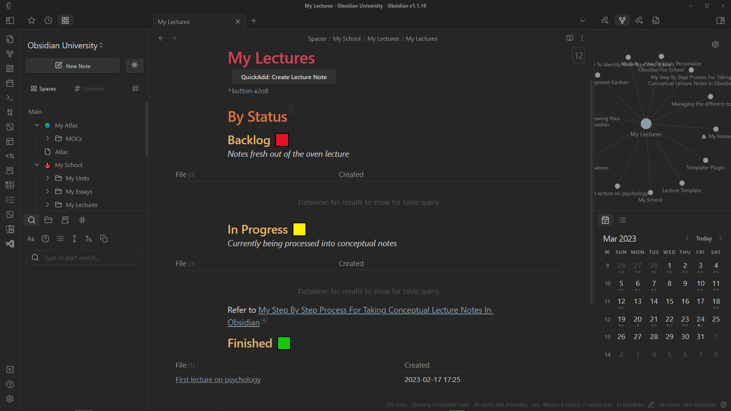
Task: Open the tags pane hash icon
Action: [x=82, y=220]
